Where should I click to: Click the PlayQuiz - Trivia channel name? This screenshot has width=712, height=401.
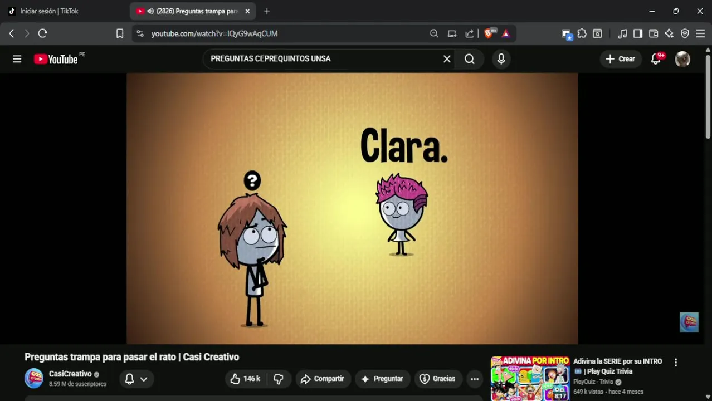tap(593, 382)
